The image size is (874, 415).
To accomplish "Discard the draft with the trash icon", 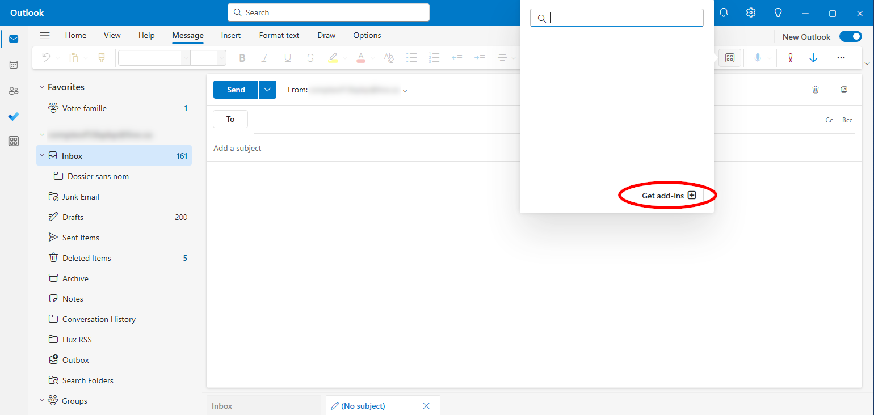I will (816, 90).
